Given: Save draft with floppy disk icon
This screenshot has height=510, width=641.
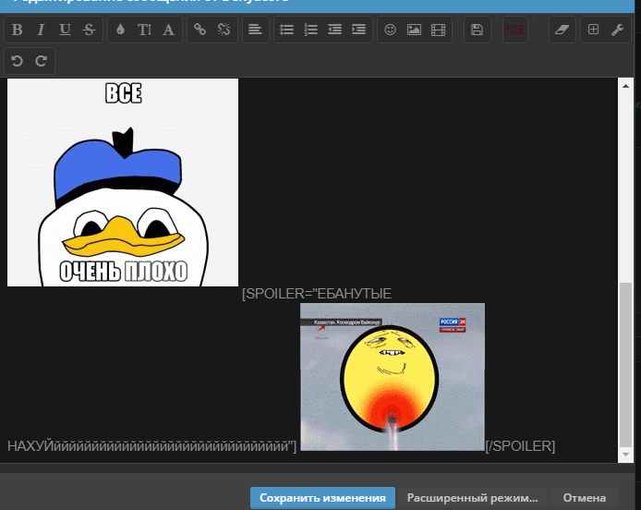Looking at the screenshot, I should pyautogui.click(x=477, y=30).
